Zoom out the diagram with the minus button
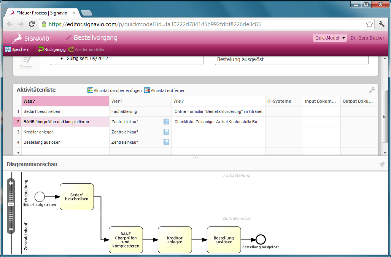Screen dimensions: 391x257 click(11, 229)
